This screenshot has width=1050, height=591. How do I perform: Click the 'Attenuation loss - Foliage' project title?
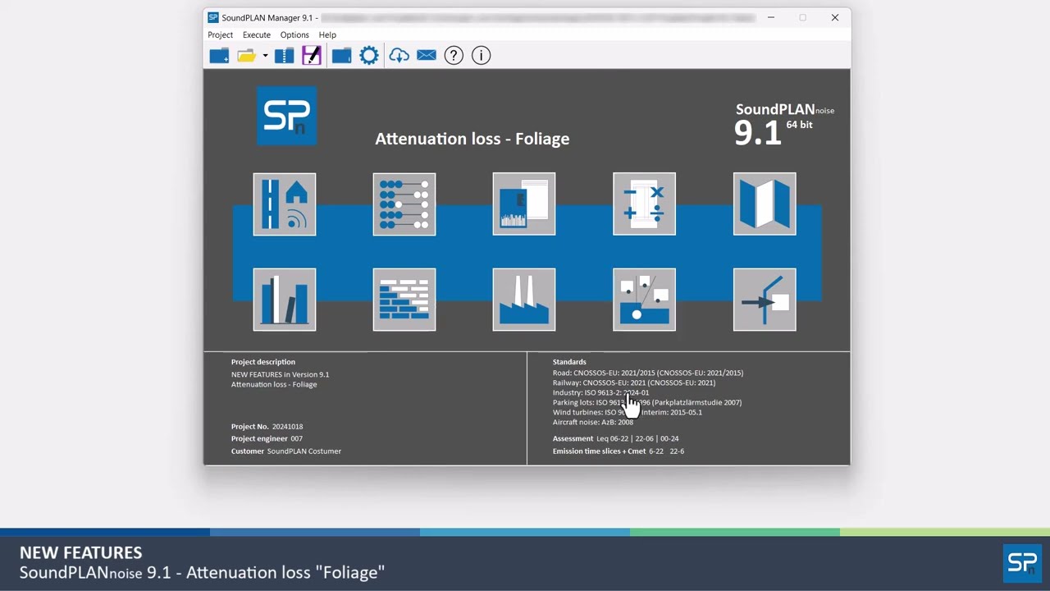[472, 139]
